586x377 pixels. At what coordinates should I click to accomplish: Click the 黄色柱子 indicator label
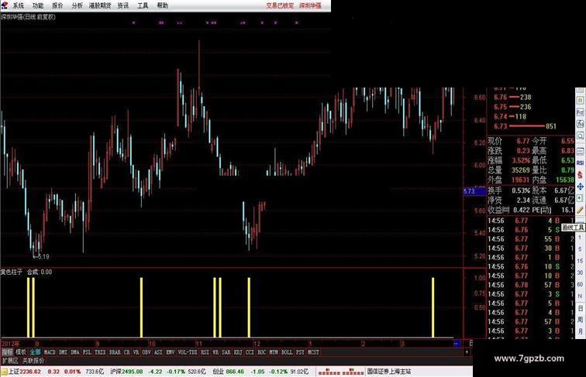coord(11,272)
